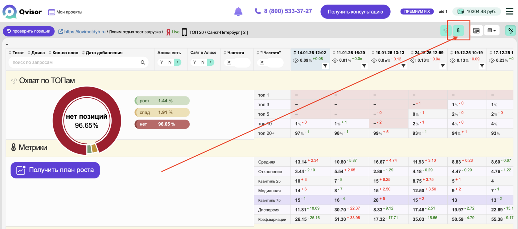Image resolution: width=518 pixels, height=229 pixels.
Task: Click the thermometer icon beside the Метрики heading
Action: click(13, 147)
